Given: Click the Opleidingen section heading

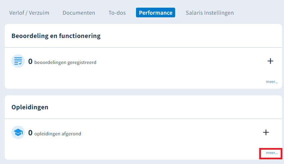Looking at the screenshot, I should pos(30,107).
